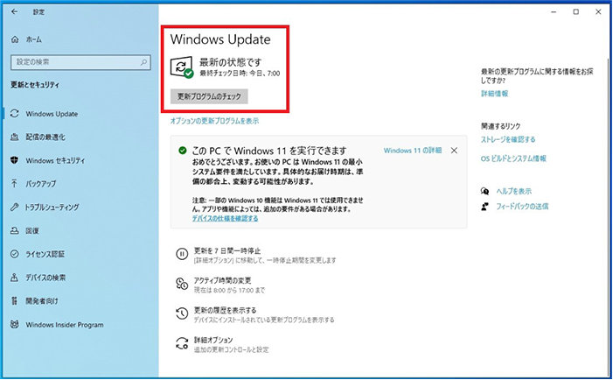Viewport: 613px width, 380px height.
Task: Click the sync icon beside Windows Update sidebar item
Action: [x=15, y=114]
